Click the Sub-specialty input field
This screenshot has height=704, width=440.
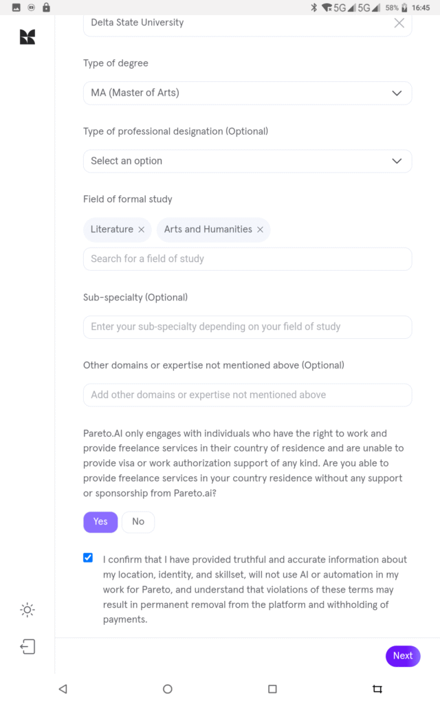coord(247,327)
